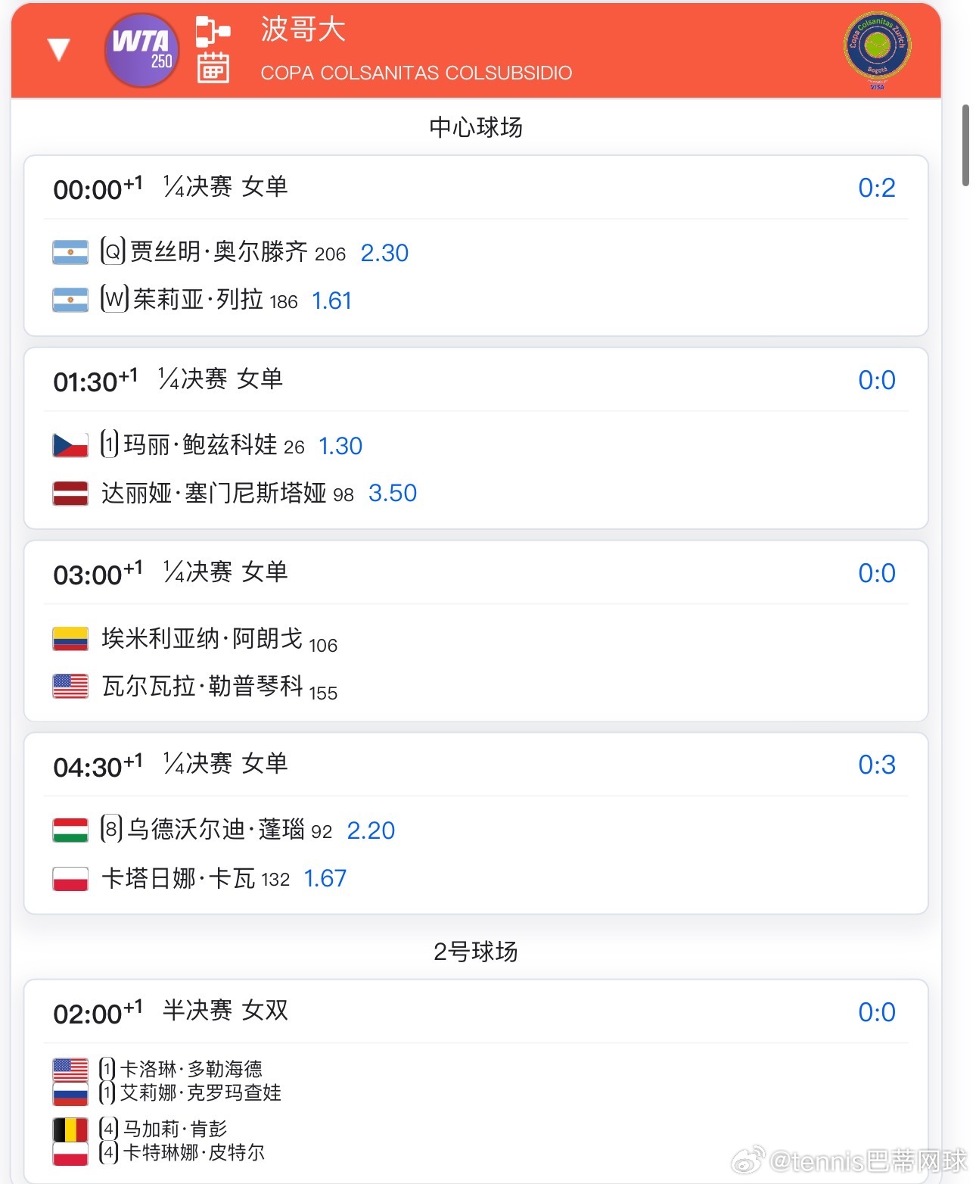Click the WTA 250 badge icon

(141, 50)
